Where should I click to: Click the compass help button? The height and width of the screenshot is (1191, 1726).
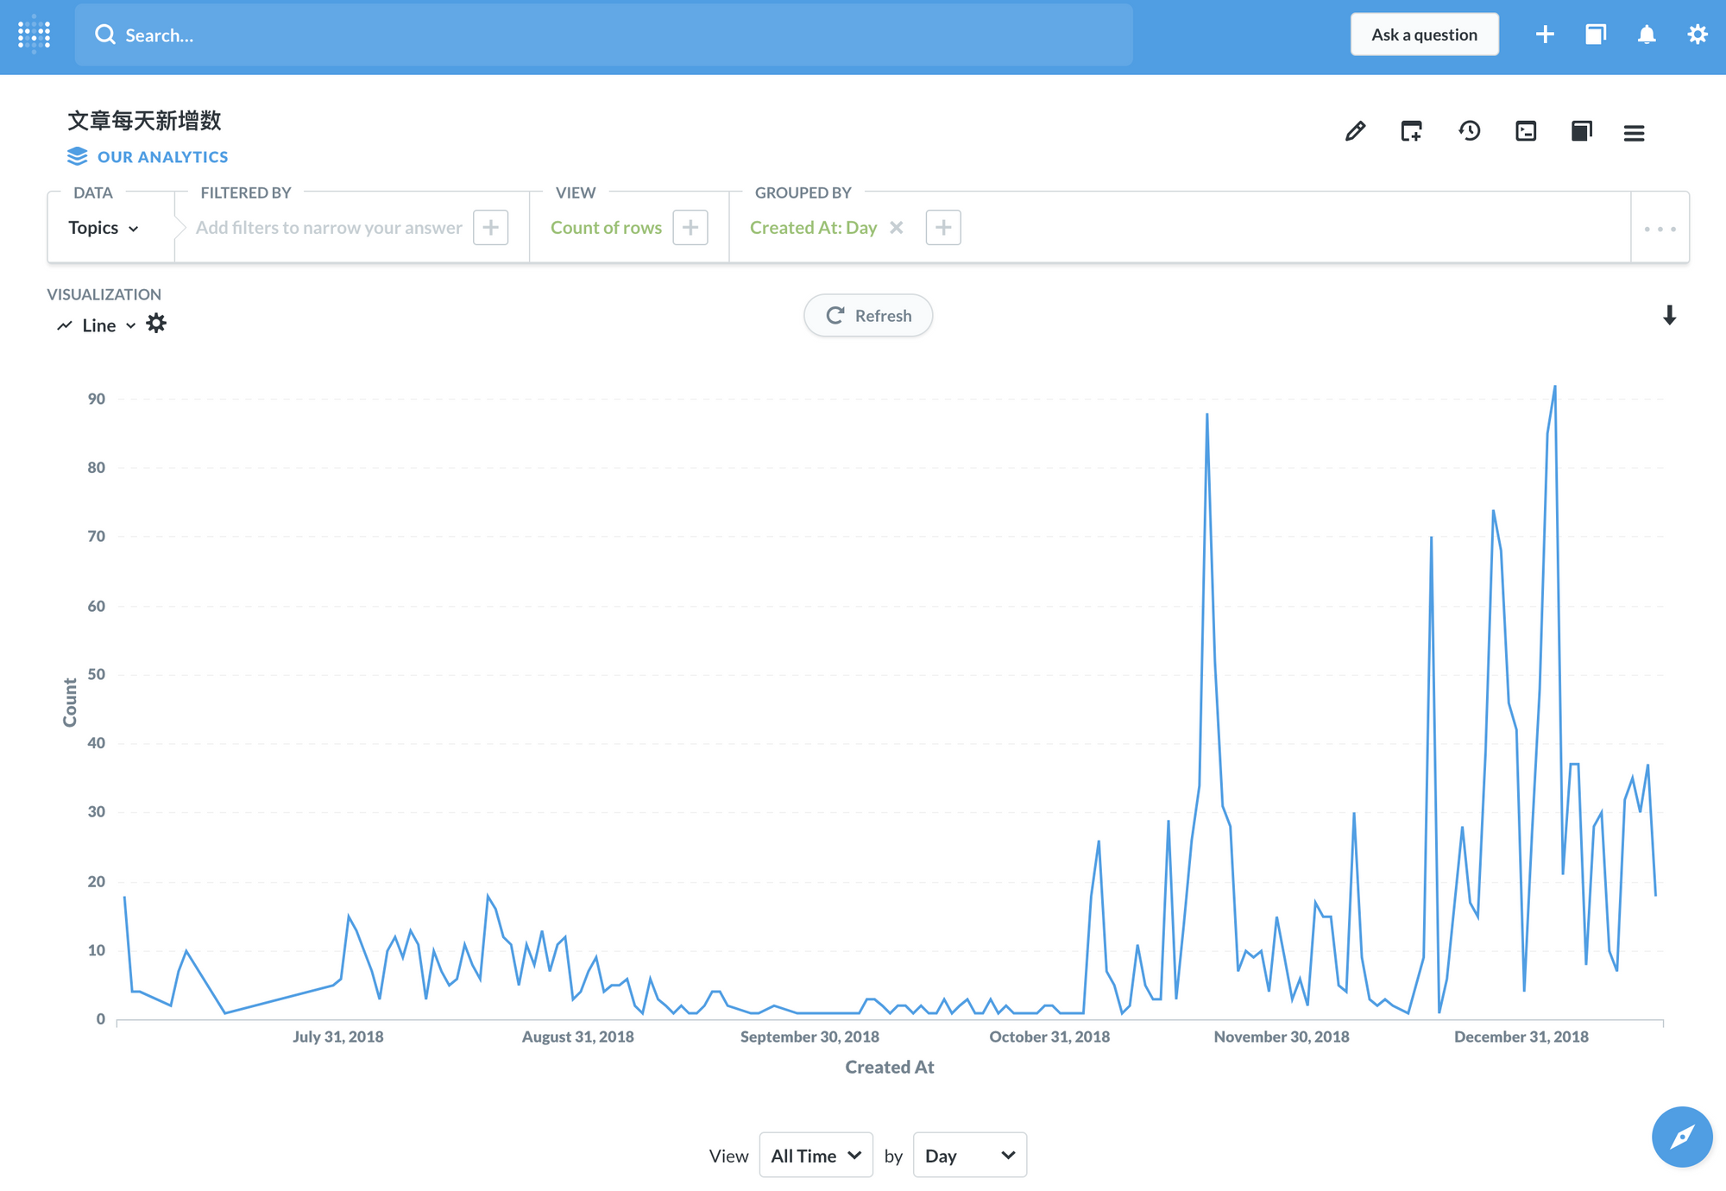tap(1681, 1137)
